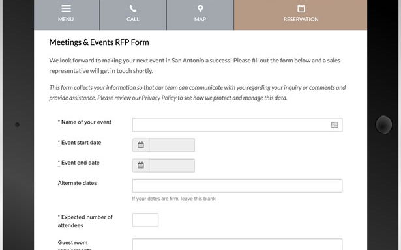Screen dimensions: 401x250
Task: Click the Meetings & Events RFP Form heading
Action: 99,42
